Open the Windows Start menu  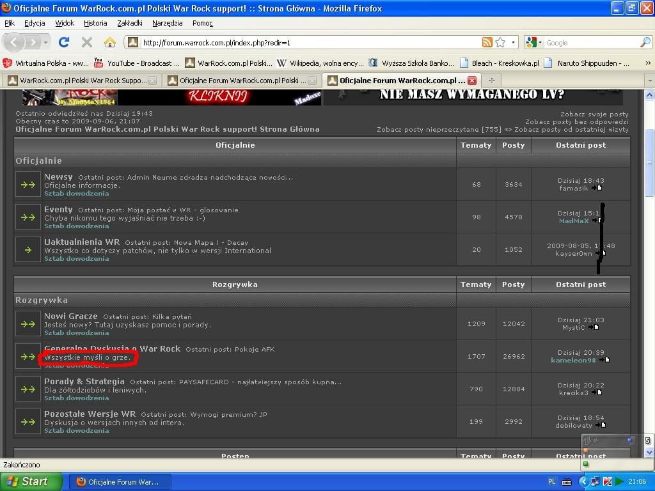point(31,481)
